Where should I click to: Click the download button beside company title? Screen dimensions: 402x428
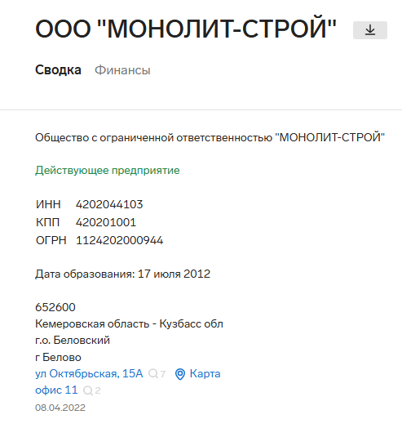coord(370,30)
